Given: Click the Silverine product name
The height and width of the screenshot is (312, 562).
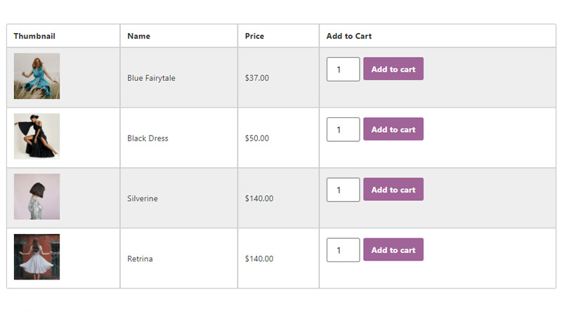Looking at the screenshot, I should [x=143, y=199].
